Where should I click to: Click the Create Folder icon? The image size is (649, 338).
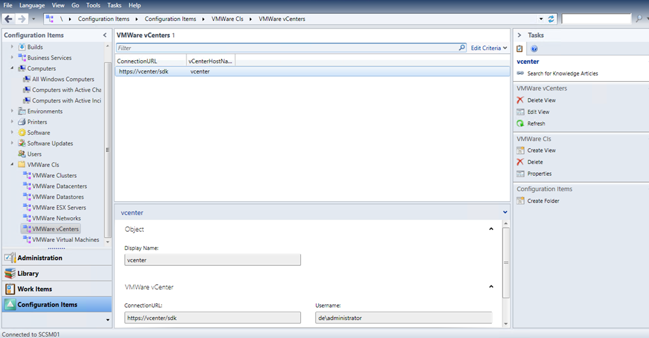click(x=520, y=201)
